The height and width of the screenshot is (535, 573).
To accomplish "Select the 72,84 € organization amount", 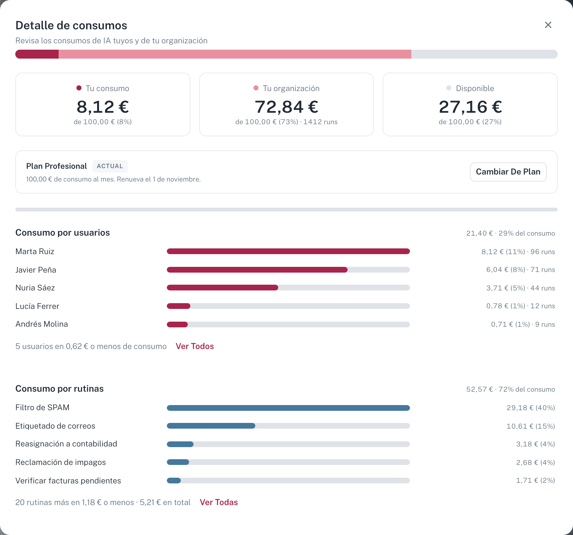I will coord(286,107).
